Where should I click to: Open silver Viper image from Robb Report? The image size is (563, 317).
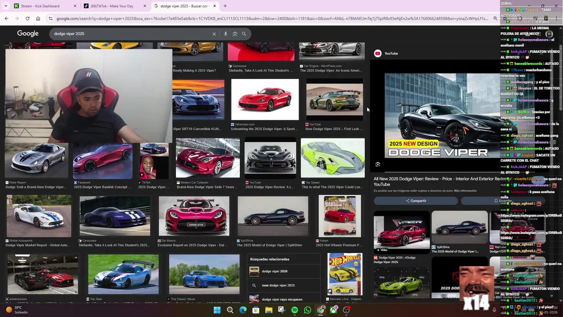[x=37, y=161]
